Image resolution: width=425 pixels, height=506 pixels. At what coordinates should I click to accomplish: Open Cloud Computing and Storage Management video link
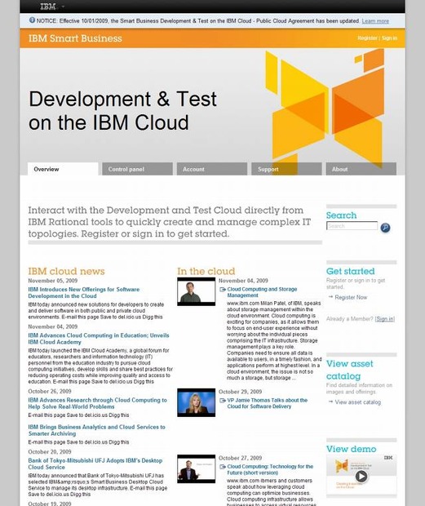pyautogui.click(x=262, y=292)
